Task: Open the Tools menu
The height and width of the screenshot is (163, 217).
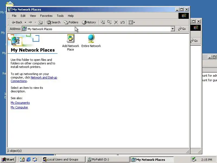Action: 60,16
